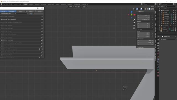Hide Cube.001 in viewport via eye icon

coord(174,14)
